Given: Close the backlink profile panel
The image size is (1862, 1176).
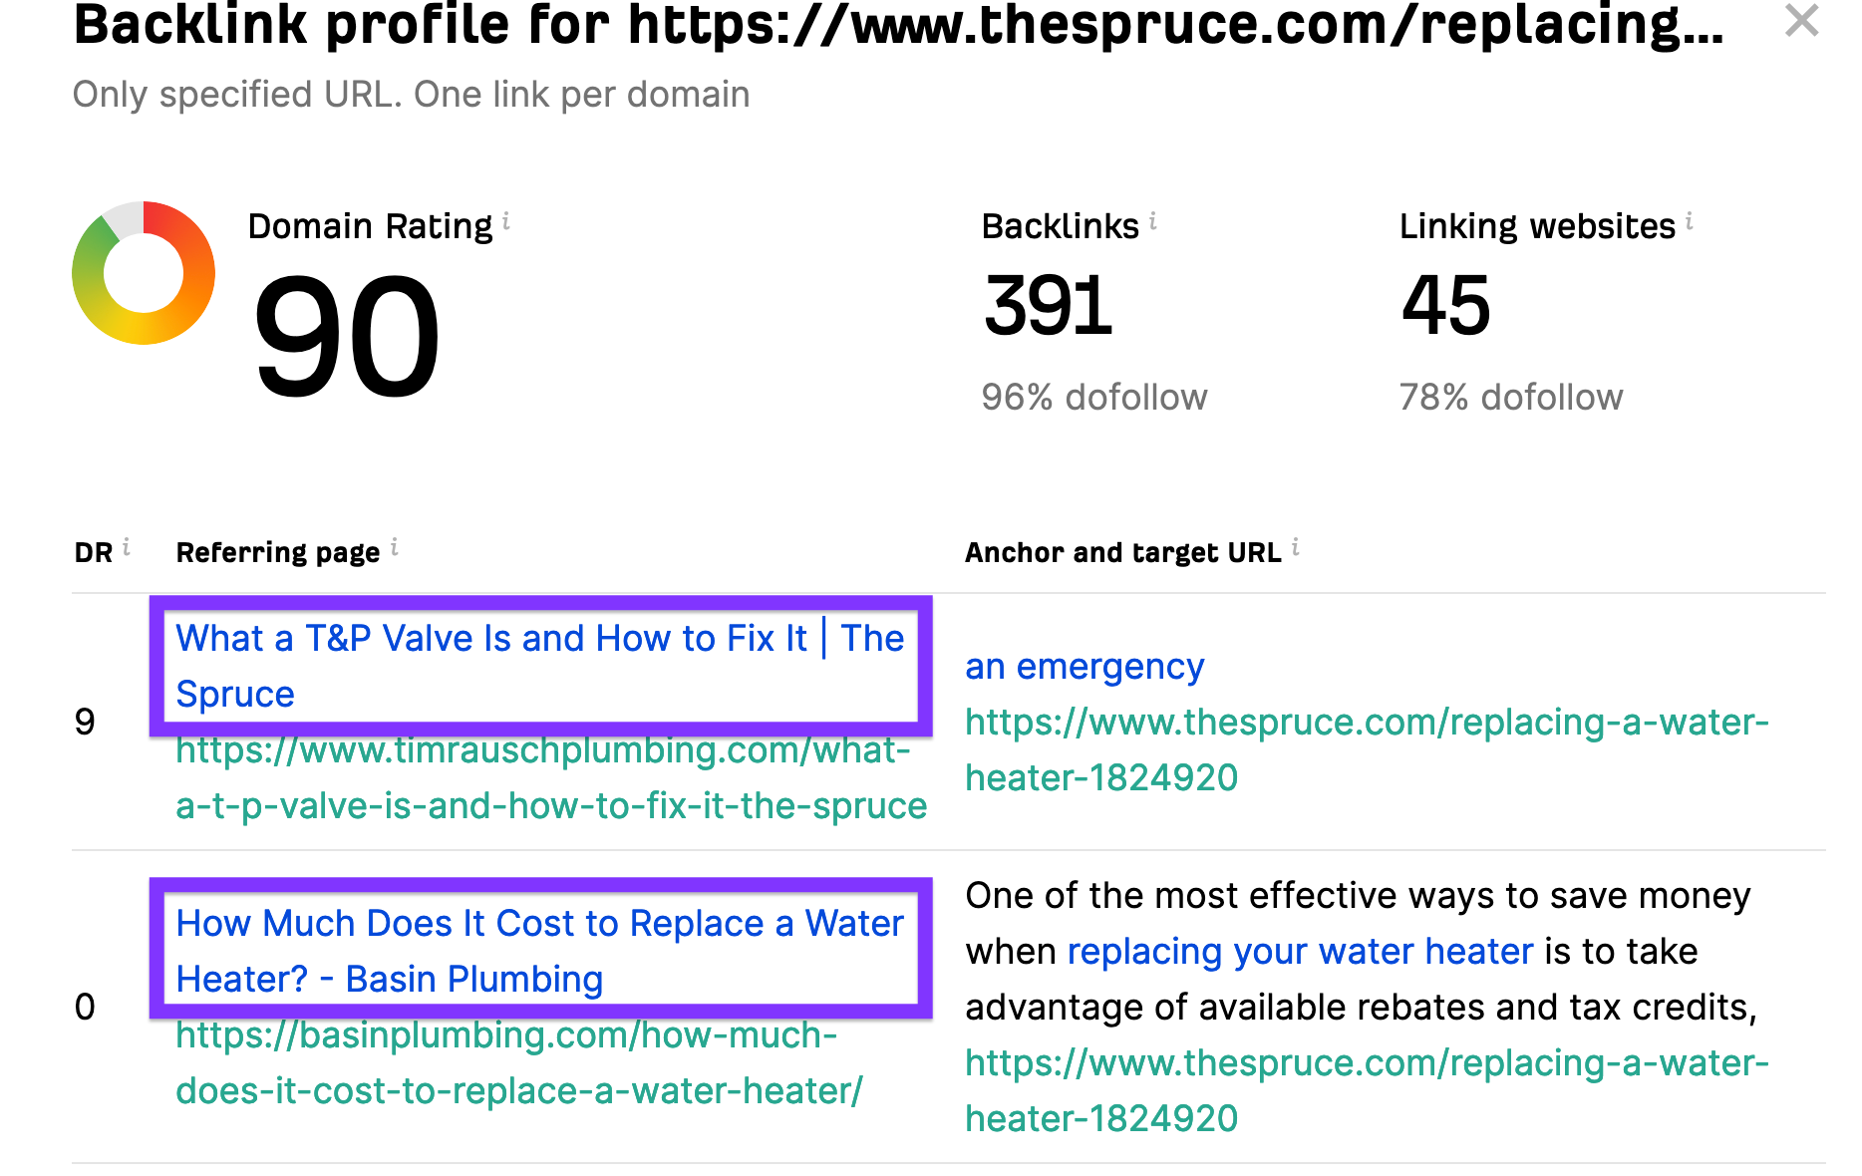Looking at the screenshot, I should coord(1801,21).
